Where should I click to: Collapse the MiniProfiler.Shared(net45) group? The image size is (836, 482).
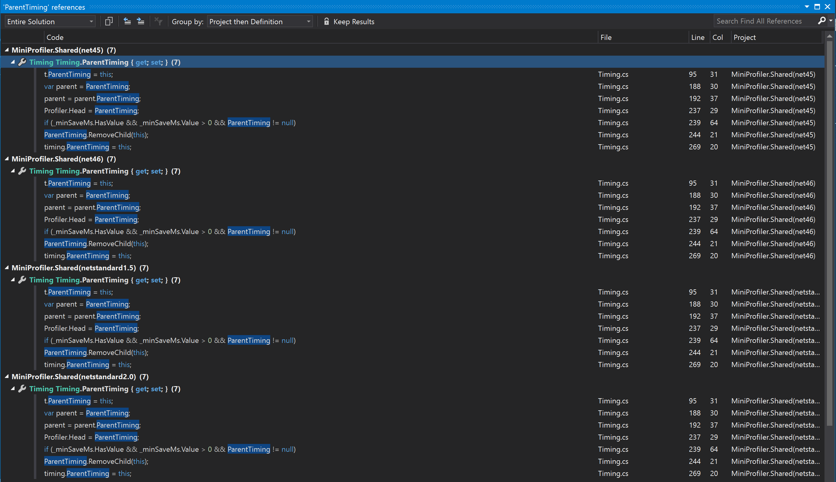tap(7, 50)
